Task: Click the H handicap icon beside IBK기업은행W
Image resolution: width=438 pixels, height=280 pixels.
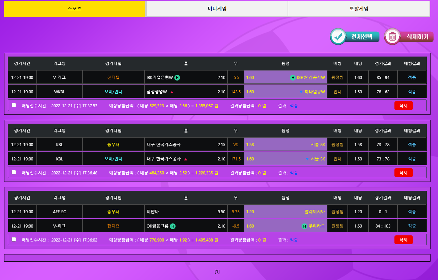Action: pyautogui.click(x=177, y=78)
